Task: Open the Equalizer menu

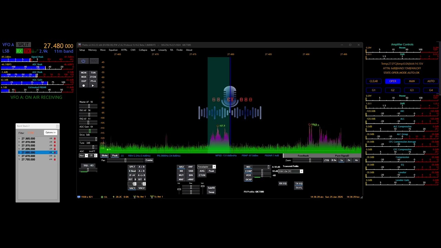Action: 113,50
